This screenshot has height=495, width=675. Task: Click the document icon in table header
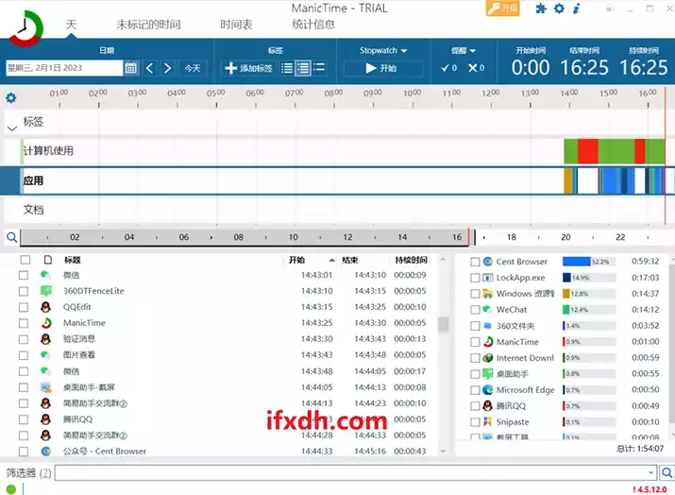pos(48,260)
